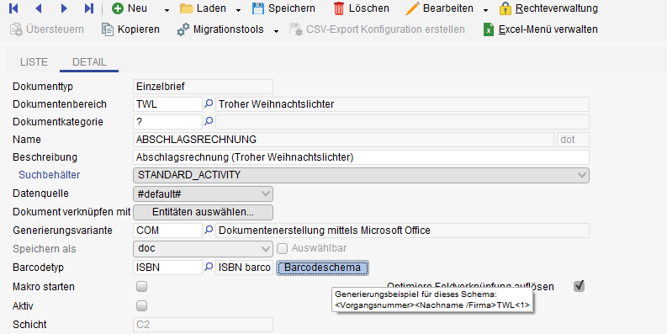Click the Name field ABSCHLAGSRECHNUNG
This screenshot has height=334, width=667.
click(x=344, y=140)
